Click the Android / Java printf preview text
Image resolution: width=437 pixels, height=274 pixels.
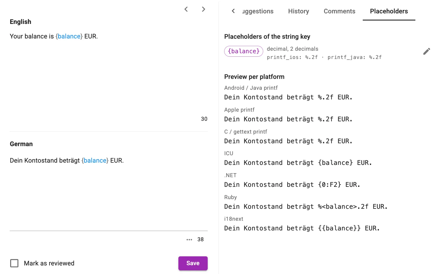click(288, 97)
